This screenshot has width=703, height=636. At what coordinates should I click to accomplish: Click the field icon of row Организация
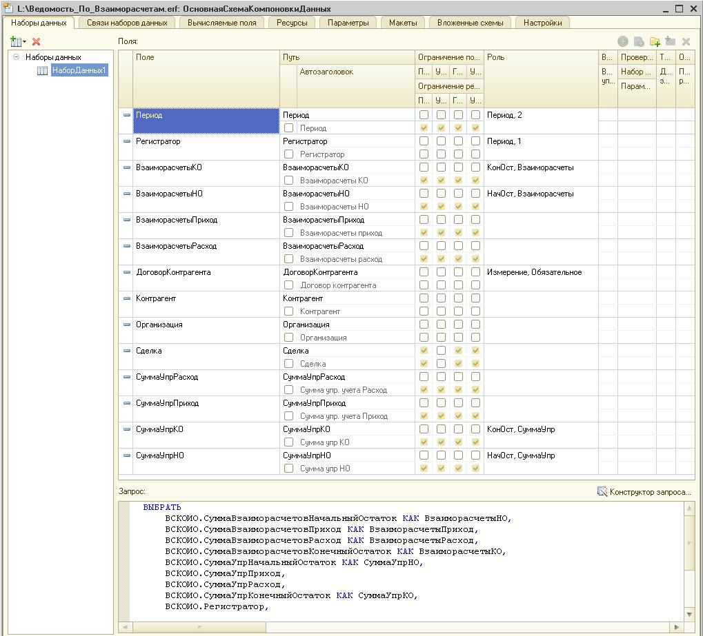click(x=127, y=325)
